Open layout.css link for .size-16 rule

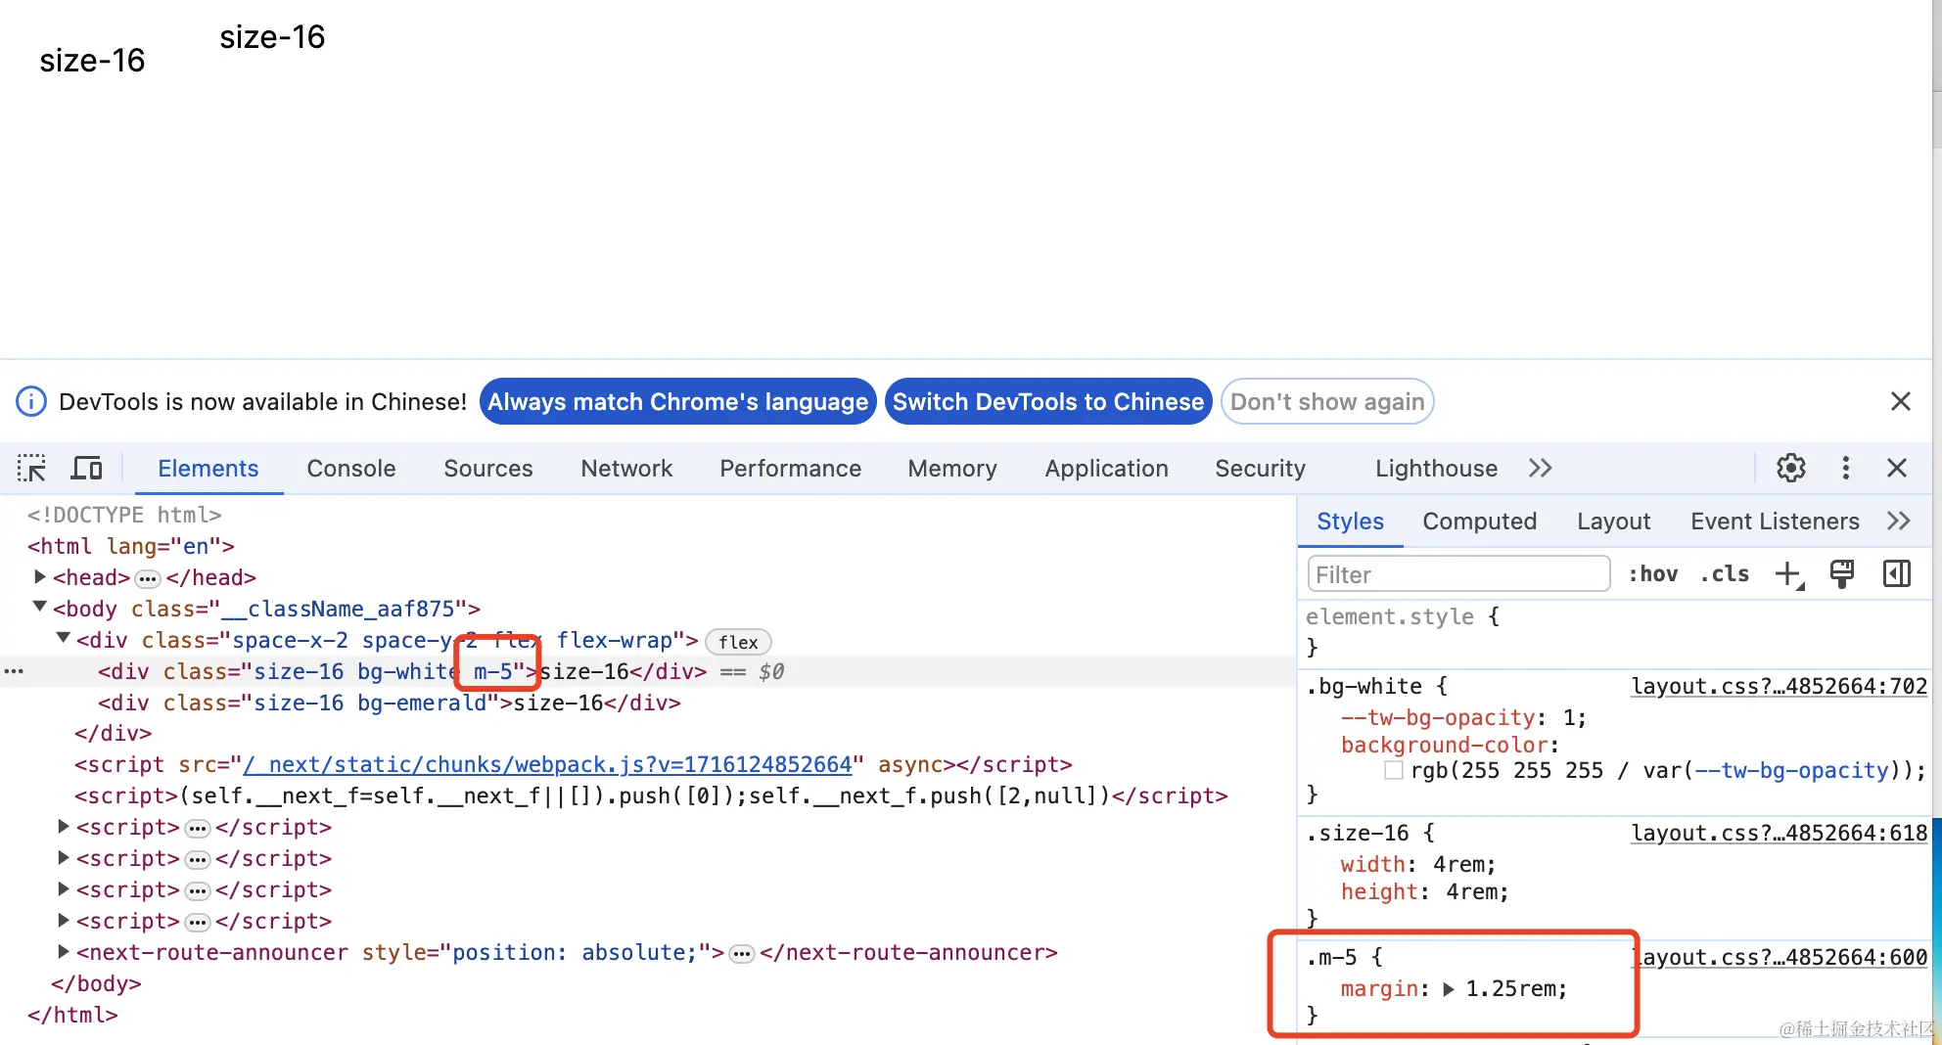(x=1779, y=833)
